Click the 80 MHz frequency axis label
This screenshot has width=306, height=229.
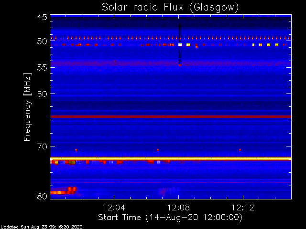point(42,196)
